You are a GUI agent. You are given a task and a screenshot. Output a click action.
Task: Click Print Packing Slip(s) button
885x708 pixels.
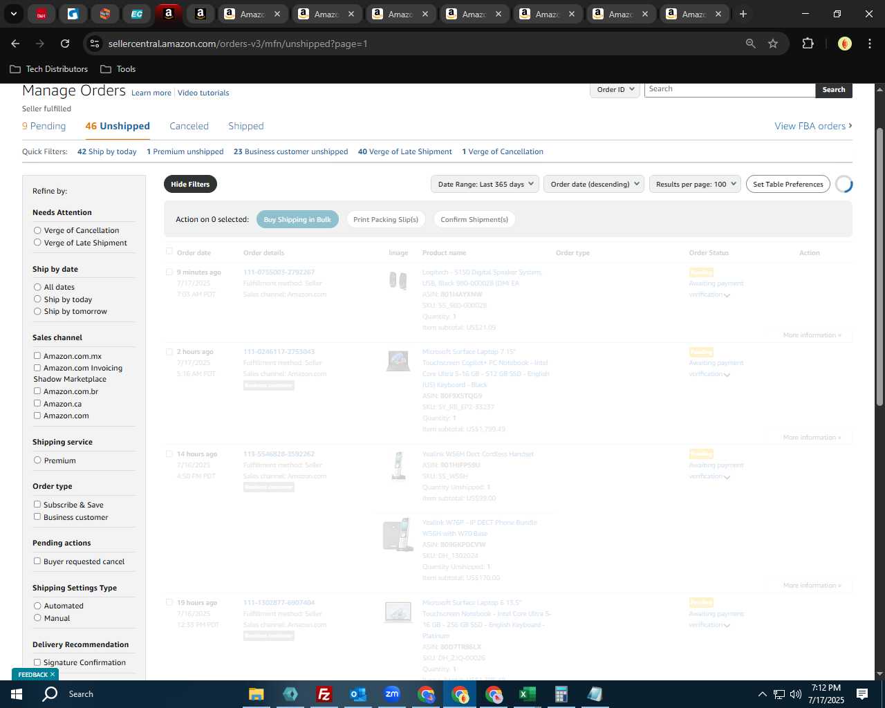tap(386, 219)
